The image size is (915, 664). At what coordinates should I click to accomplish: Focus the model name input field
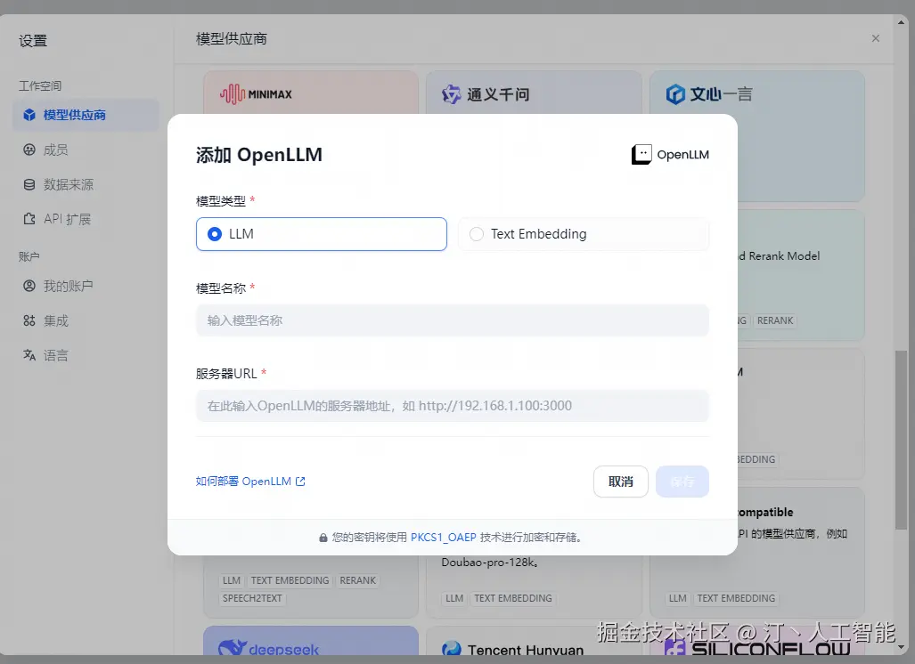453,320
